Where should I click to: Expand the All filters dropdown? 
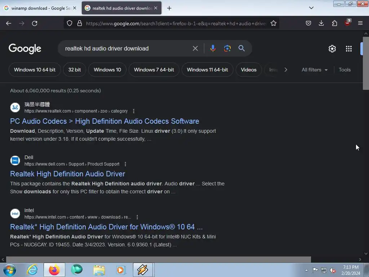314,70
